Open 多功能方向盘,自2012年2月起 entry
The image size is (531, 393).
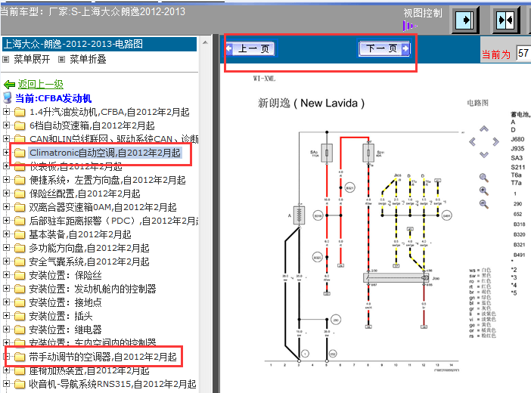[x=89, y=248]
